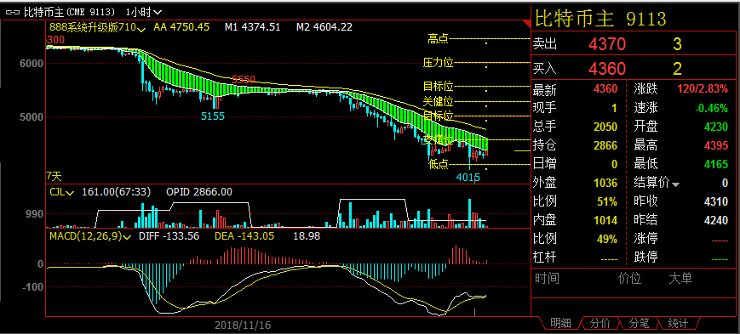Click the -100 MACD axis label
The image size is (740, 334).
[33, 287]
